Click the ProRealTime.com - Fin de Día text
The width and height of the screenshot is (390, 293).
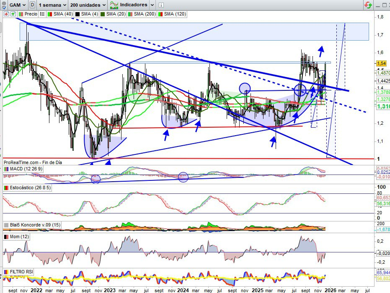(33, 162)
